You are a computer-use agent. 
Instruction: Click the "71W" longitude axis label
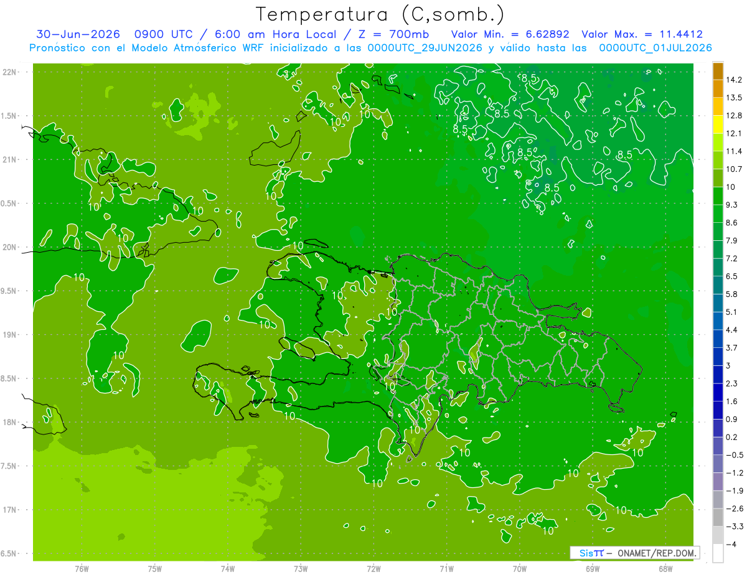(x=446, y=569)
